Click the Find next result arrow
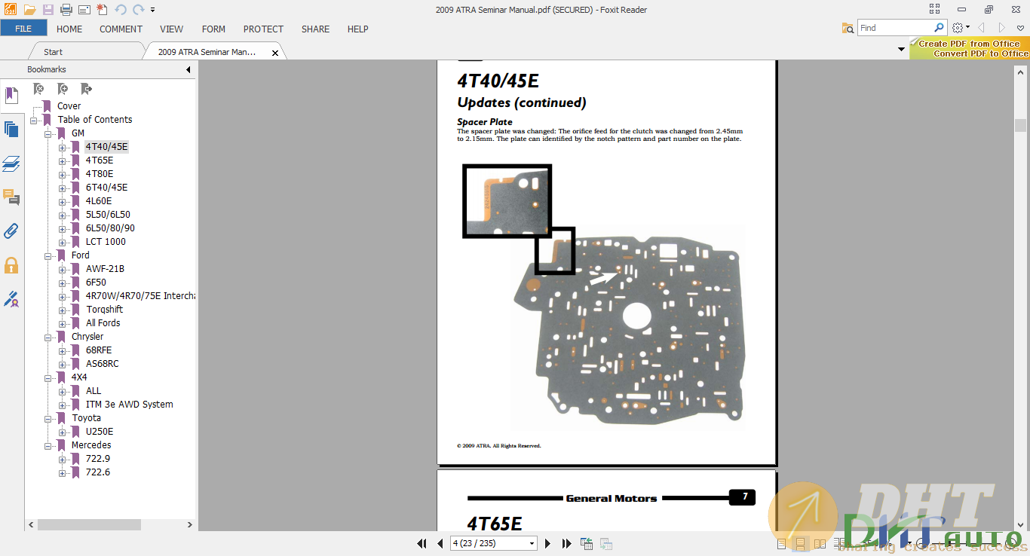This screenshot has width=1030, height=556. coord(1002,28)
